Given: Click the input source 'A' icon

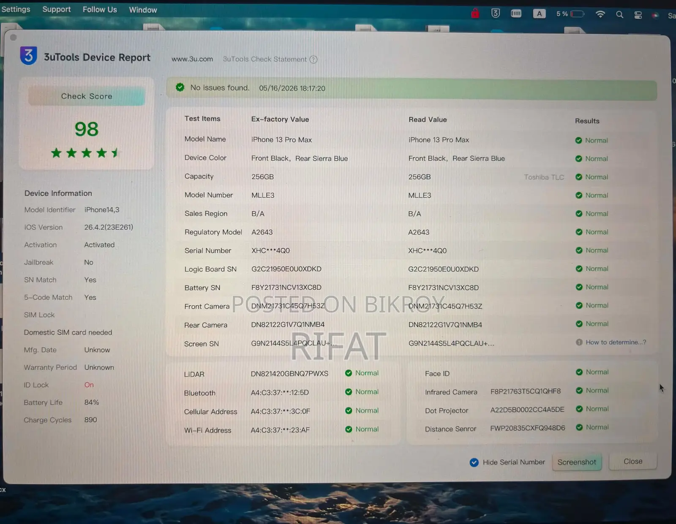Looking at the screenshot, I should pos(539,14).
